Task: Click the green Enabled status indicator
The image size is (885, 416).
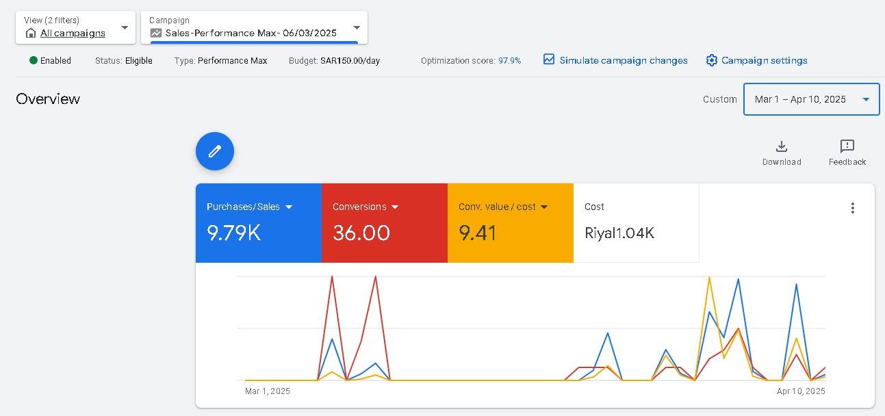Action: pyautogui.click(x=34, y=60)
